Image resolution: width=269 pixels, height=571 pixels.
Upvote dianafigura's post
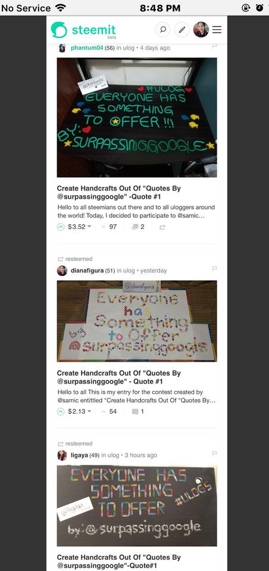coord(61,412)
